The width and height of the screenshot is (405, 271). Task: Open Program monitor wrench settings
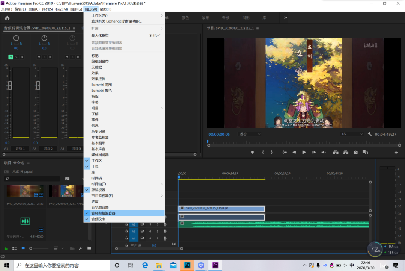(370, 134)
